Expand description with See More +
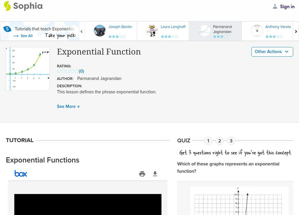Screen dimensions: 299x215 click(x=68, y=106)
